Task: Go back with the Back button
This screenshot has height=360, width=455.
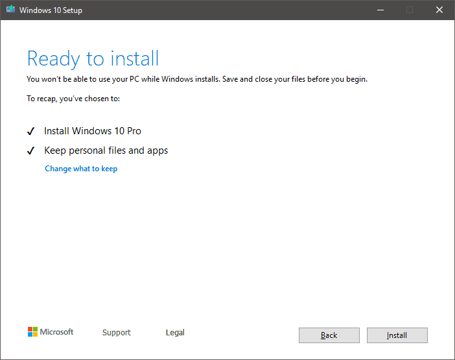Action: coord(329,335)
